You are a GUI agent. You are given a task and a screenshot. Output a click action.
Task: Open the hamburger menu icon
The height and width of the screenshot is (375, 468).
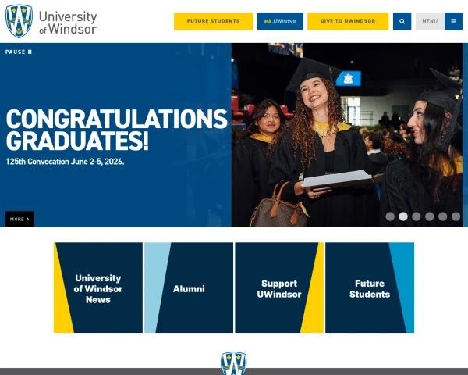tap(453, 21)
